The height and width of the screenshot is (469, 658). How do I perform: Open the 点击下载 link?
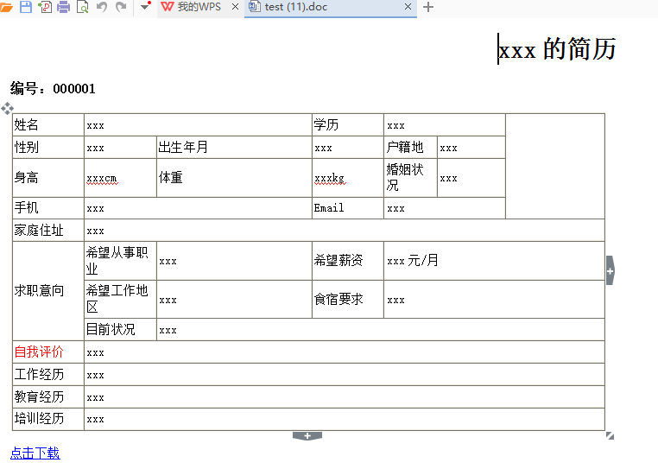(x=35, y=453)
